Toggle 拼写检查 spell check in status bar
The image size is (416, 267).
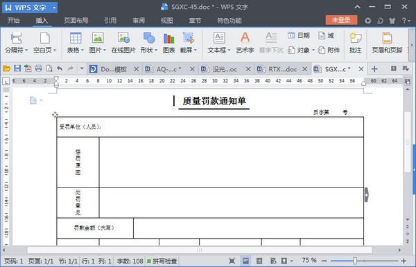[162, 261]
